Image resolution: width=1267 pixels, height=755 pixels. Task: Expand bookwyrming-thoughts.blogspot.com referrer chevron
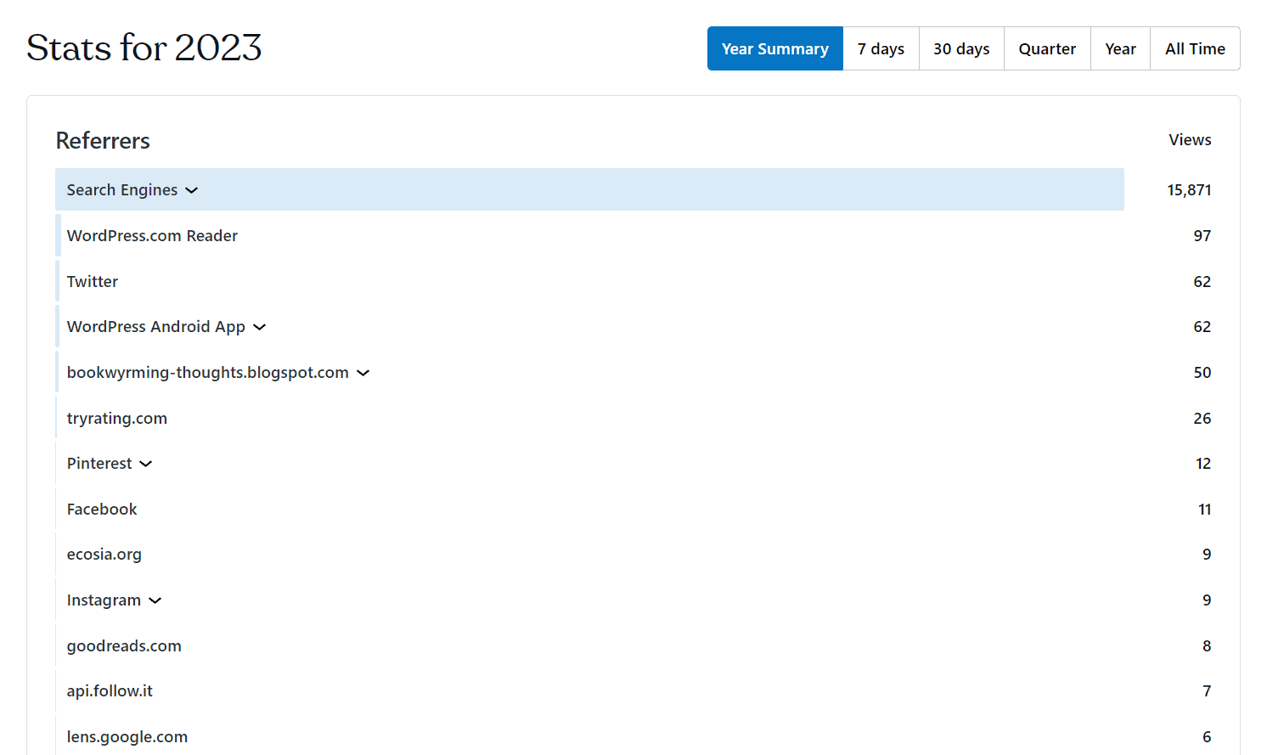[x=363, y=373]
